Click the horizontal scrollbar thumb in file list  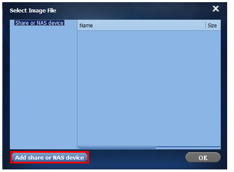coord(117,147)
